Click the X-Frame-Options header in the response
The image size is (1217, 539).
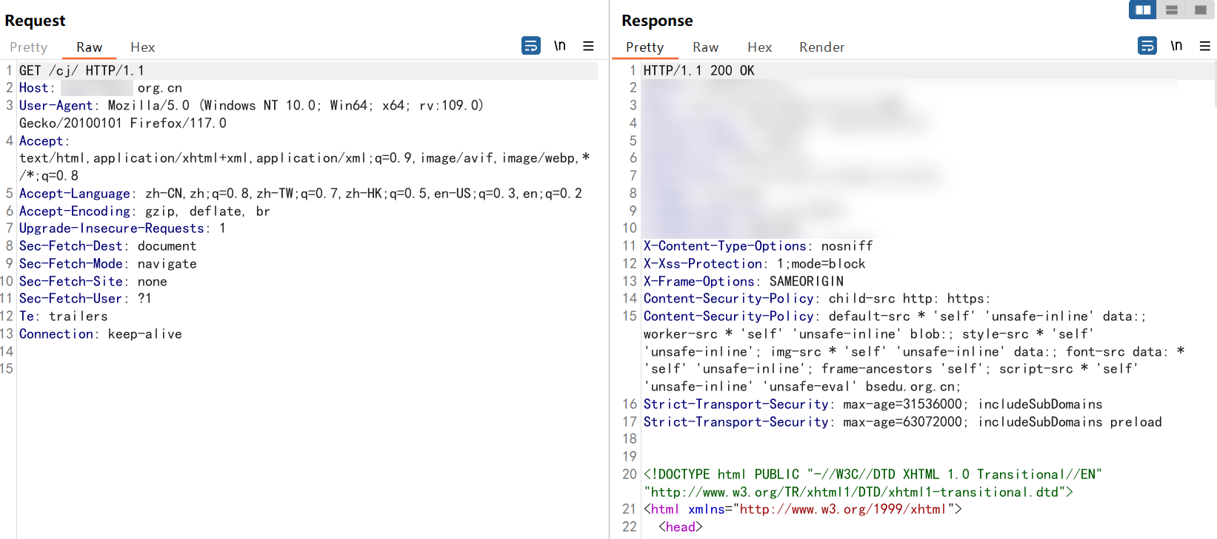[698, 282]
